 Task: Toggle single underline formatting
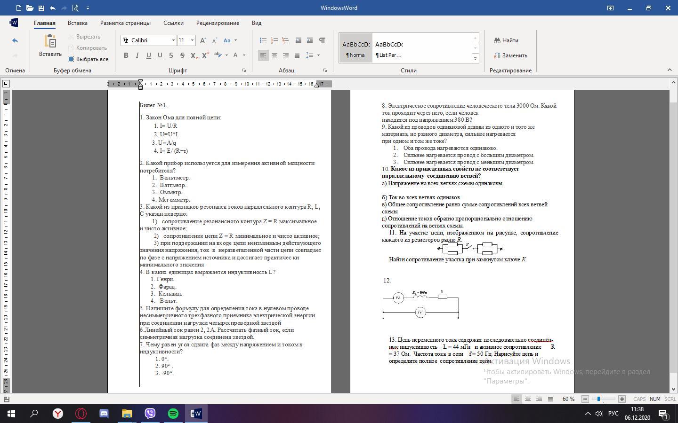[x=148, y=55]
